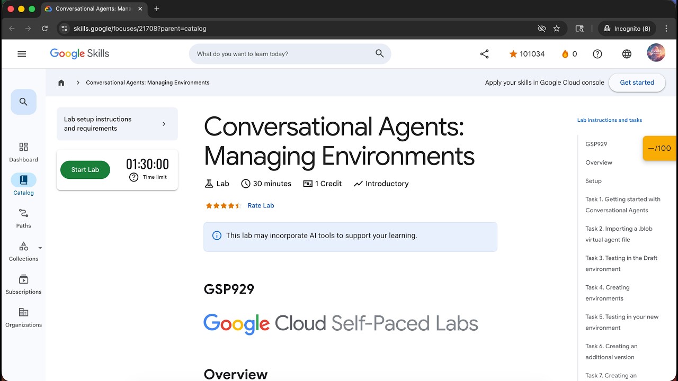This screenshot has width=678, height=381.
Task: Click the 'Introductory' level label
Action: 381,184
